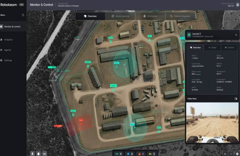Click the red restricted zone on map
Screen dimensions: 240x156
80,124
